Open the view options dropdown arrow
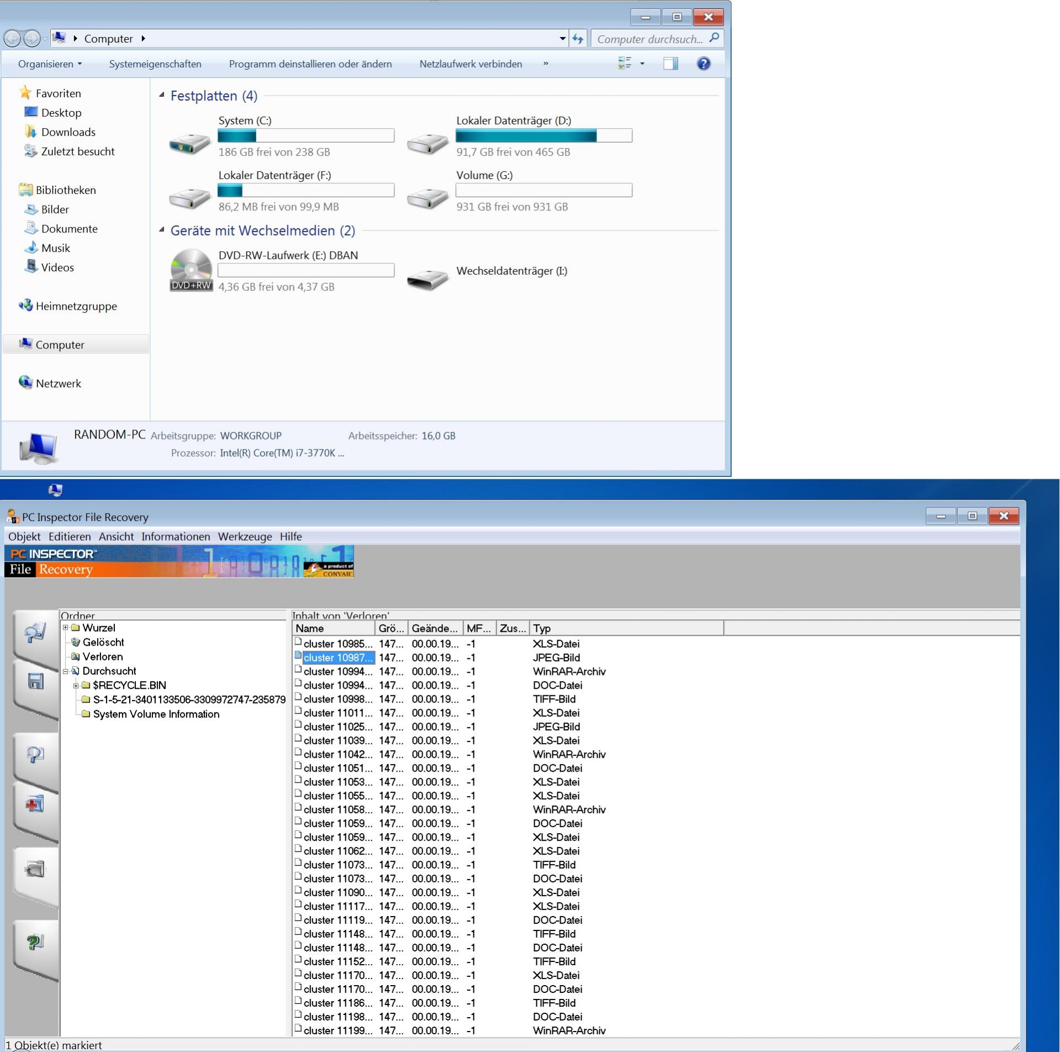The height and width of the screenshot is (1052, 1060). (642, 64)
